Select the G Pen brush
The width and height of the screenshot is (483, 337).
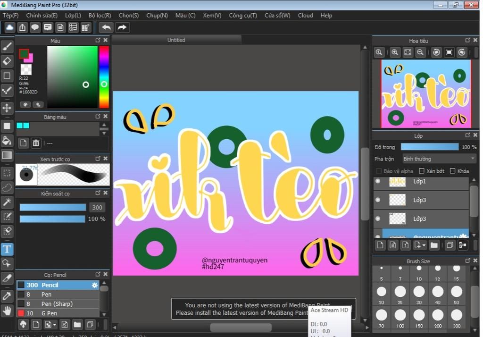[x=58, y=313]
